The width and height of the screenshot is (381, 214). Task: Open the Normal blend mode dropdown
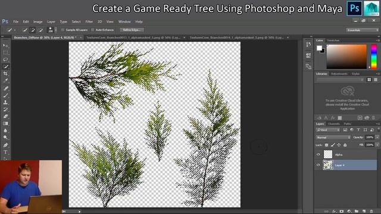tap(333, 137)
